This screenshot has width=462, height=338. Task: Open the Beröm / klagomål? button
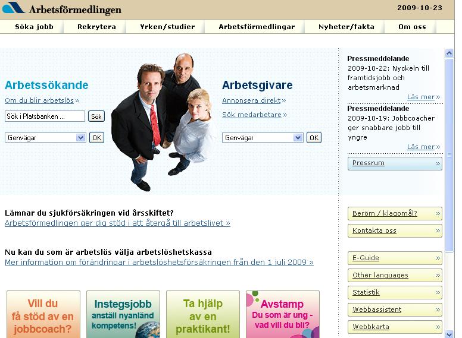point(395,213)
